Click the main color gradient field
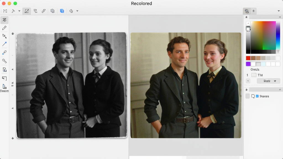 coord(263,35)
